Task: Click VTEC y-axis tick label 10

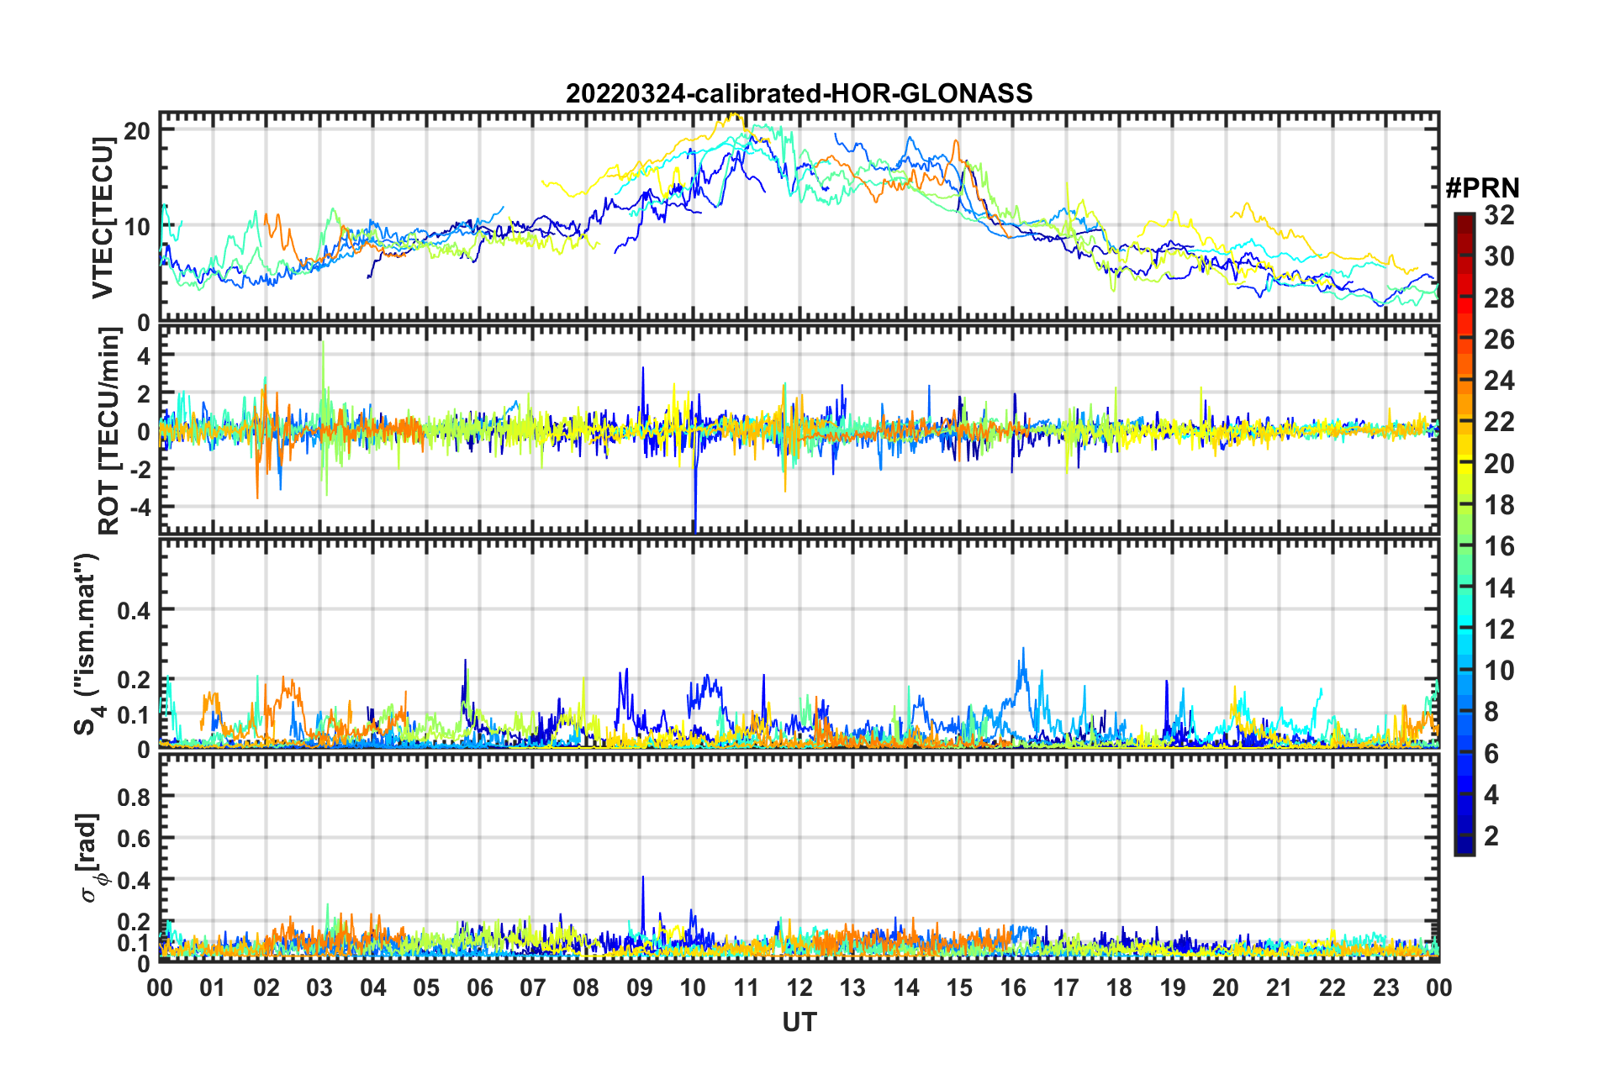Action: tap(137, 227)
